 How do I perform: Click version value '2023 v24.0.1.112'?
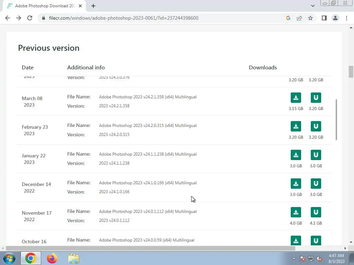(114, 220)
